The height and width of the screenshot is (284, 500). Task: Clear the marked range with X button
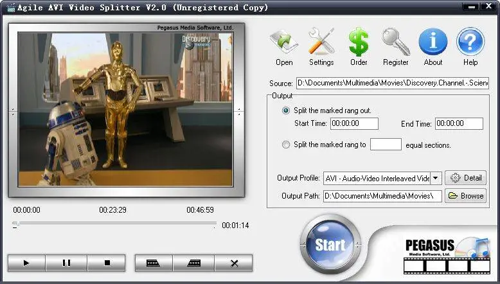tap(234, 263)
